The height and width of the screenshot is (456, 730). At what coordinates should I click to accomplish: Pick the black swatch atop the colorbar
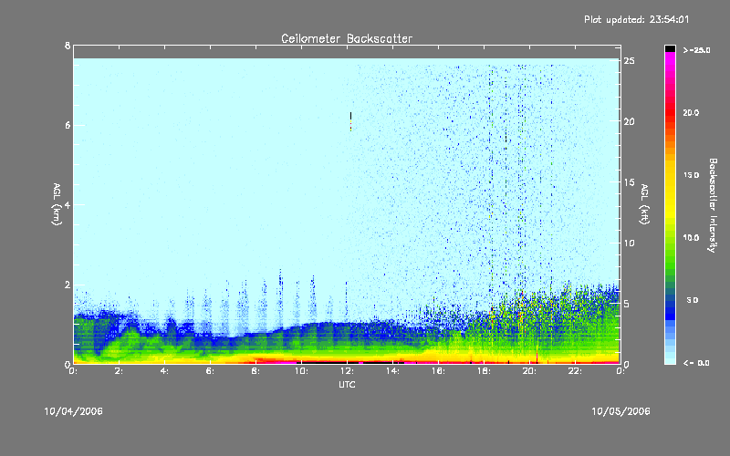pos(670,48)
